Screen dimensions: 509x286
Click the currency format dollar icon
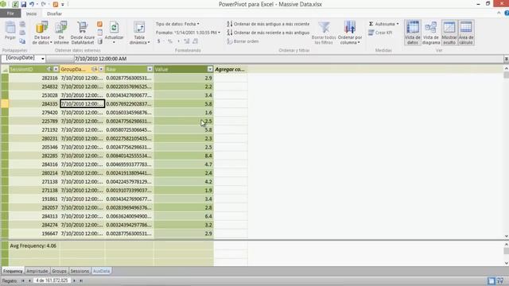(x=159, y=41)
